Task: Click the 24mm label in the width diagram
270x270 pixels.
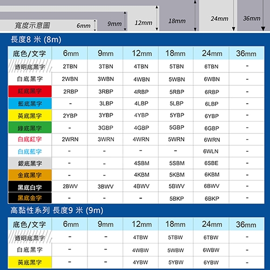Action: (x=219, y=18)
